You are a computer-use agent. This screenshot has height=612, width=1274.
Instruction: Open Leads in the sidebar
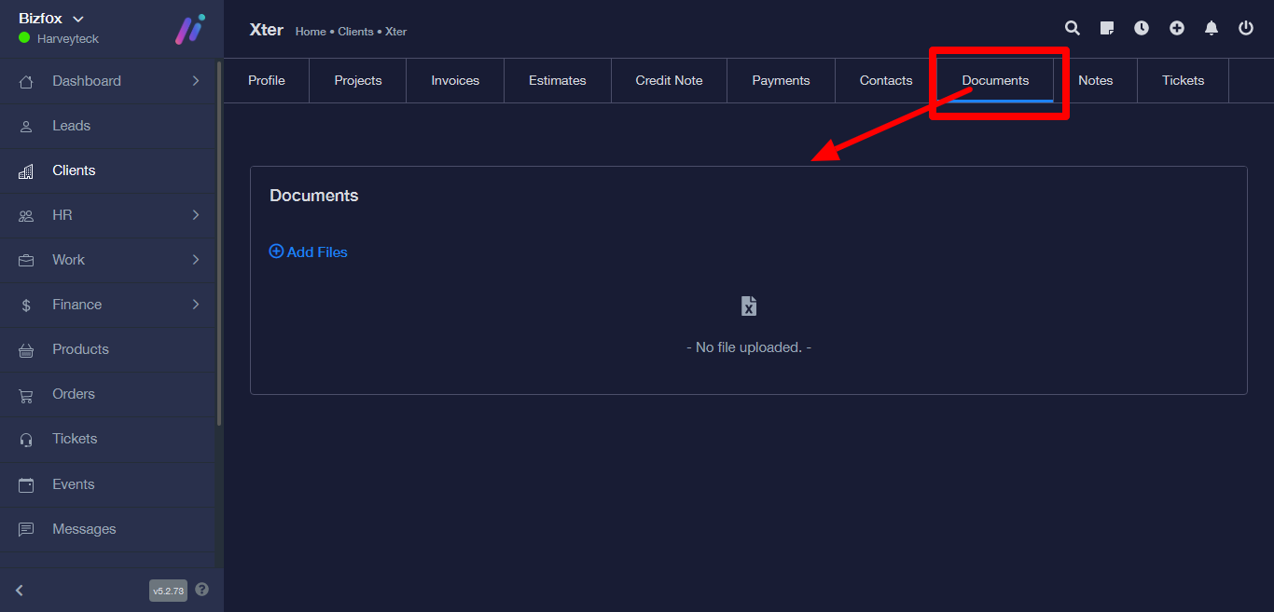[71, 126]
